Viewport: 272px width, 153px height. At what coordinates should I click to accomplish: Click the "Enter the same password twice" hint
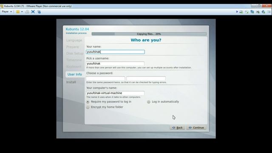(x=126, y=82)
